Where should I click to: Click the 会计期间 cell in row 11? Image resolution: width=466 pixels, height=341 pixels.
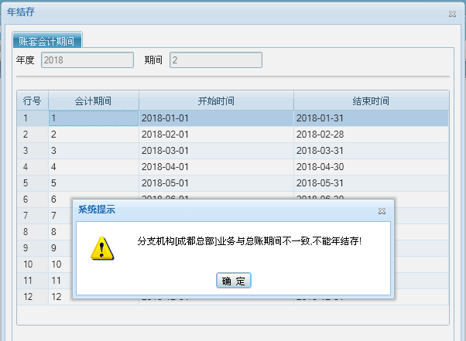[60, 281]
